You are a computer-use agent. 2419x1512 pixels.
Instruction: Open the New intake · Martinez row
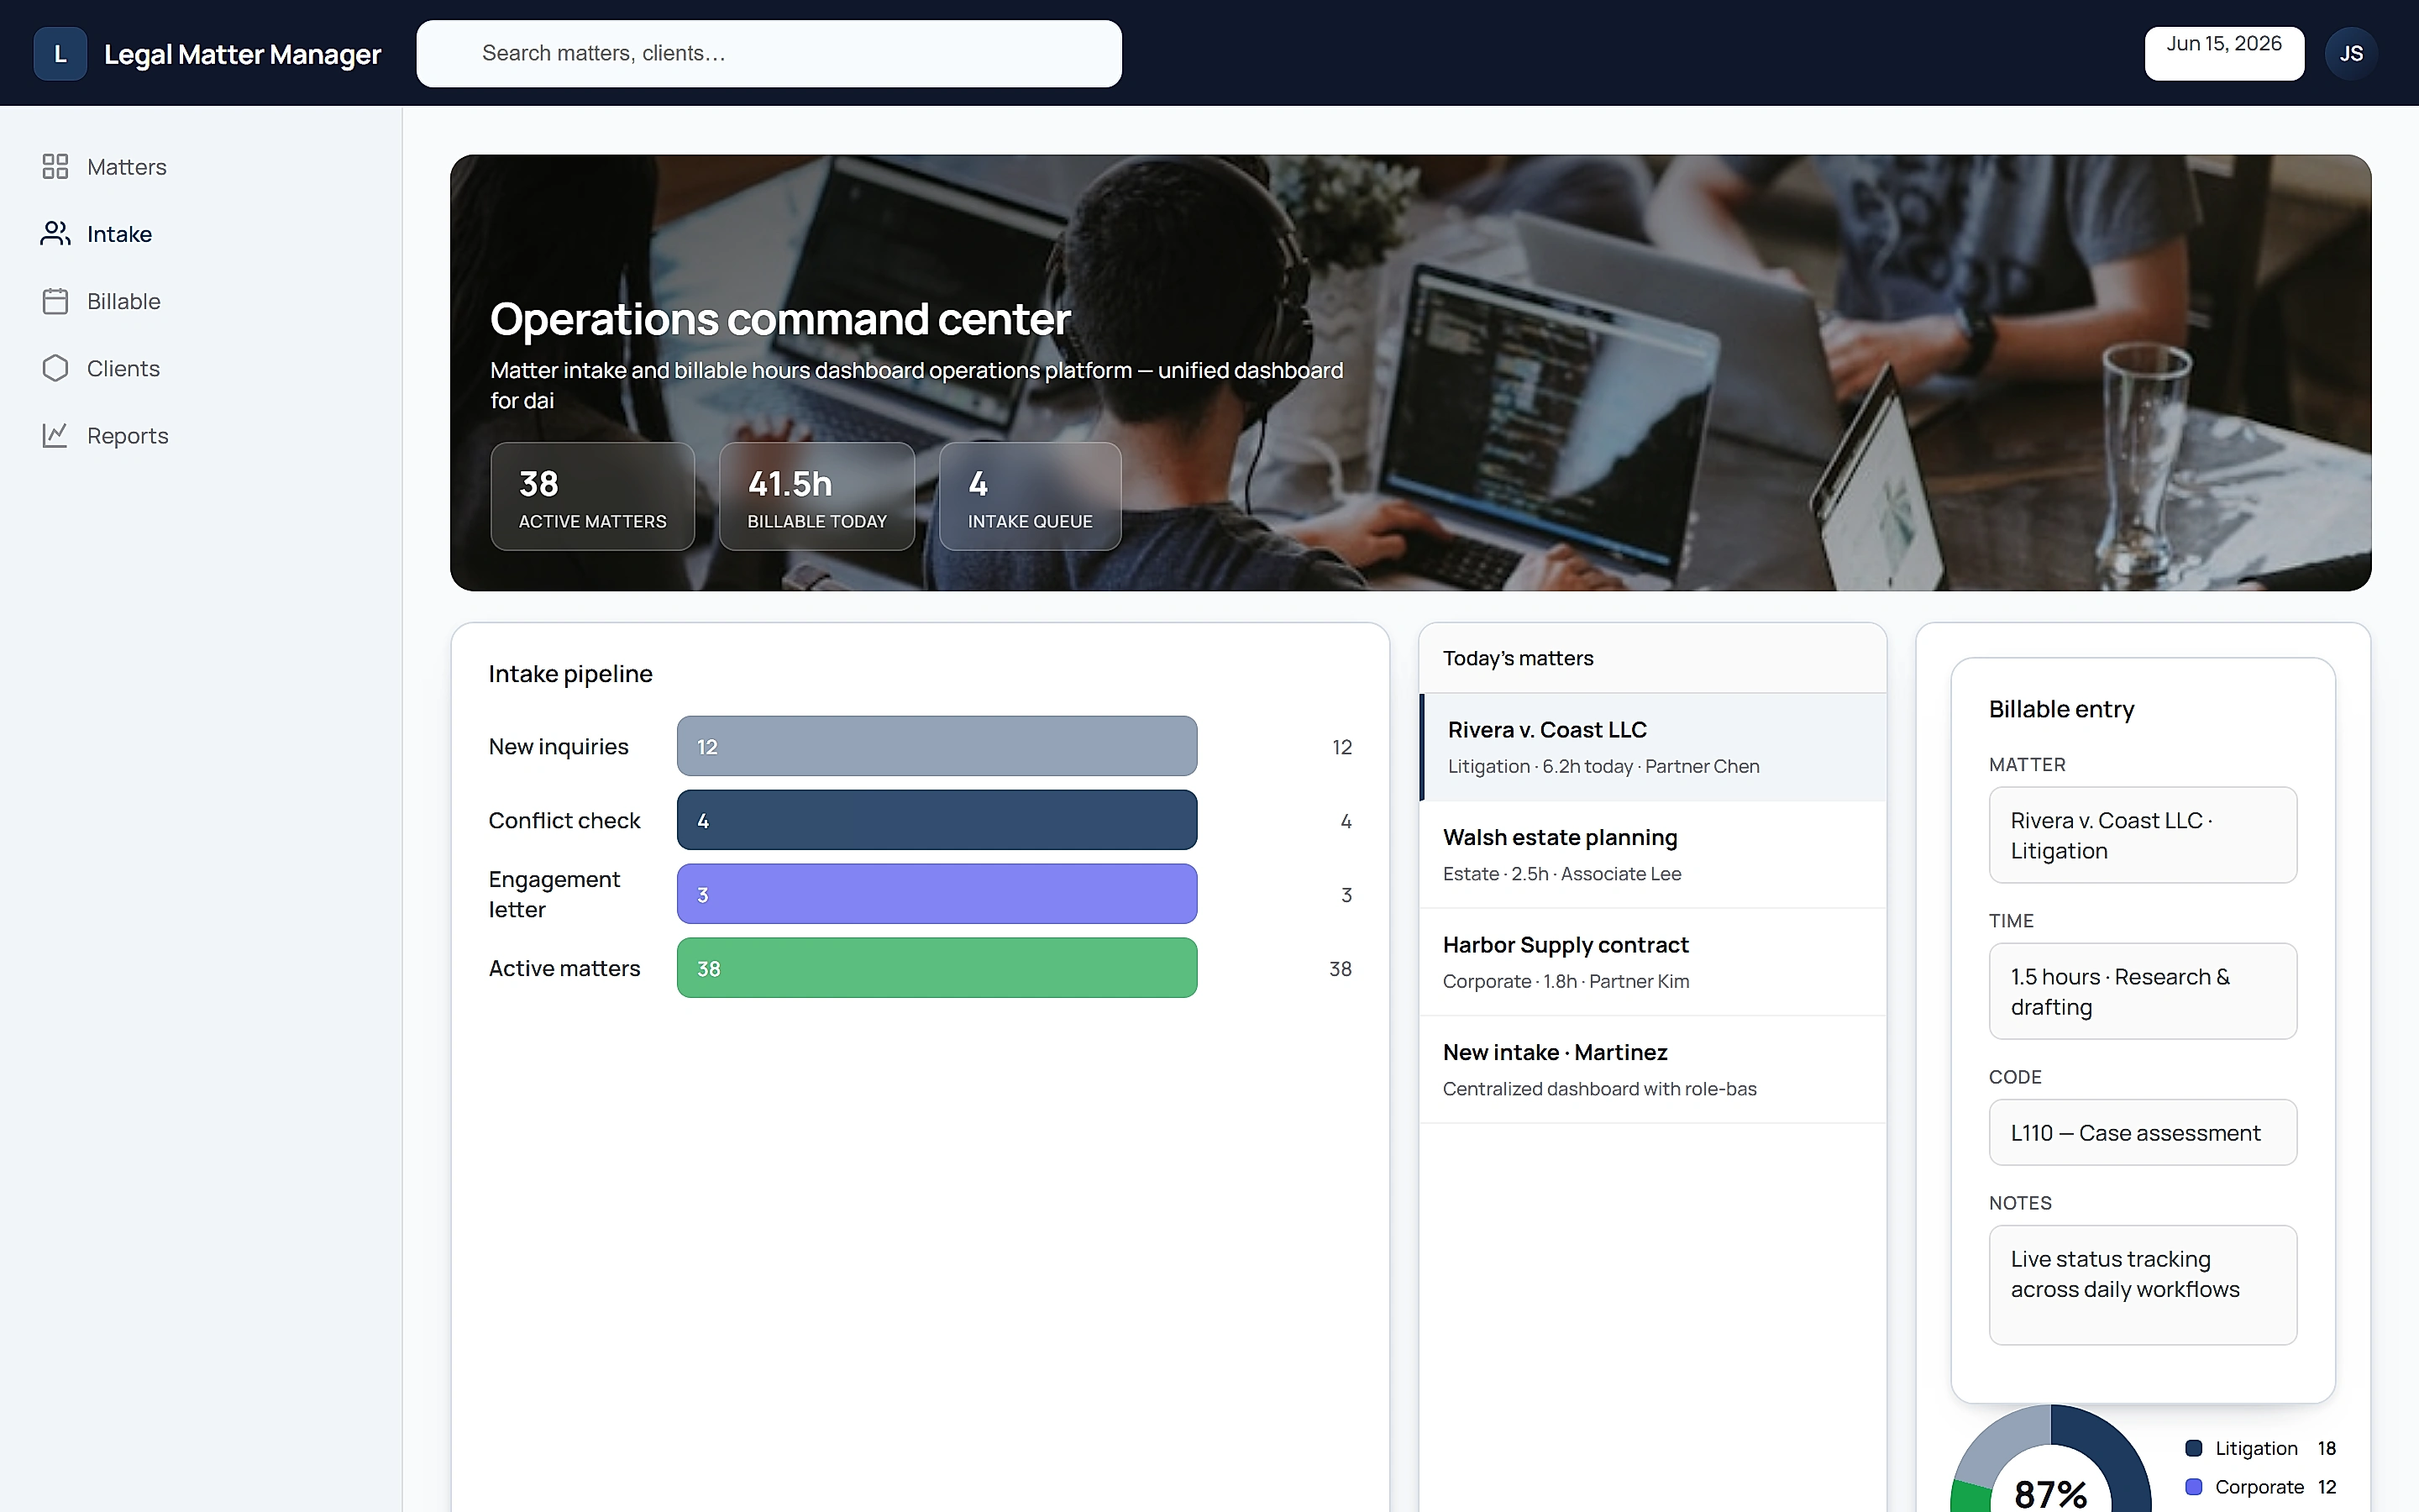(x=1652, y=1070)
